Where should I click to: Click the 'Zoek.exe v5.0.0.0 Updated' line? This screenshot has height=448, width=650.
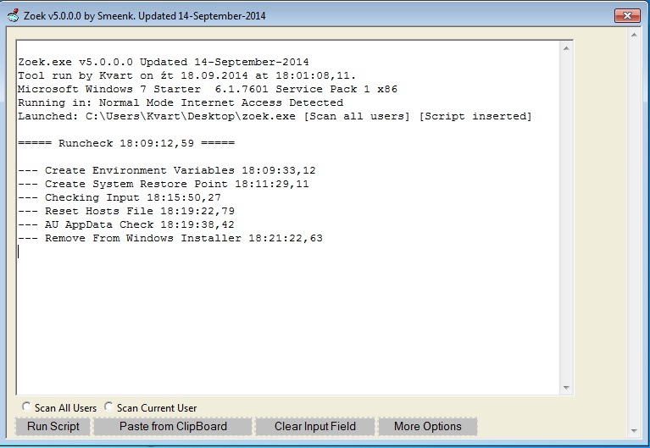pos(164,62)
